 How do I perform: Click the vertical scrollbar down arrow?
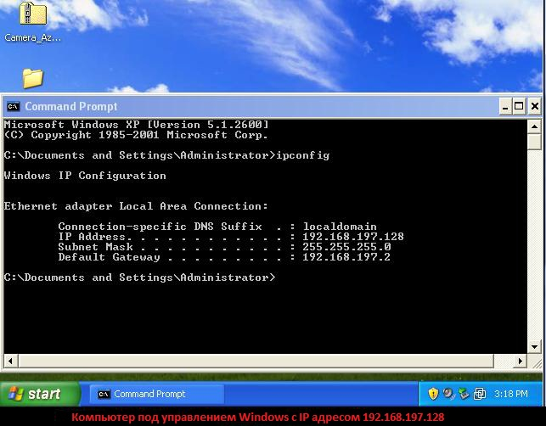534,346
